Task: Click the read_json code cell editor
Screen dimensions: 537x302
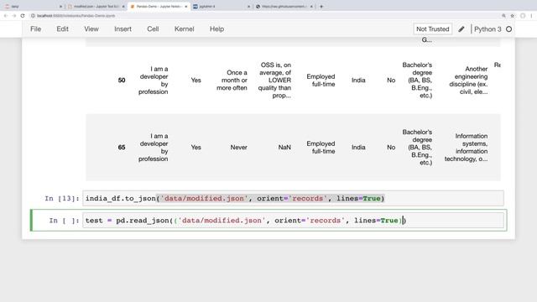Action: [x=293, y=220]
